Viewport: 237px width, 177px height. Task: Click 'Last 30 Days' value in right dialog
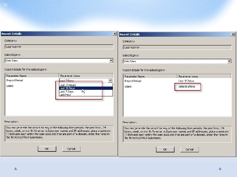186,81
